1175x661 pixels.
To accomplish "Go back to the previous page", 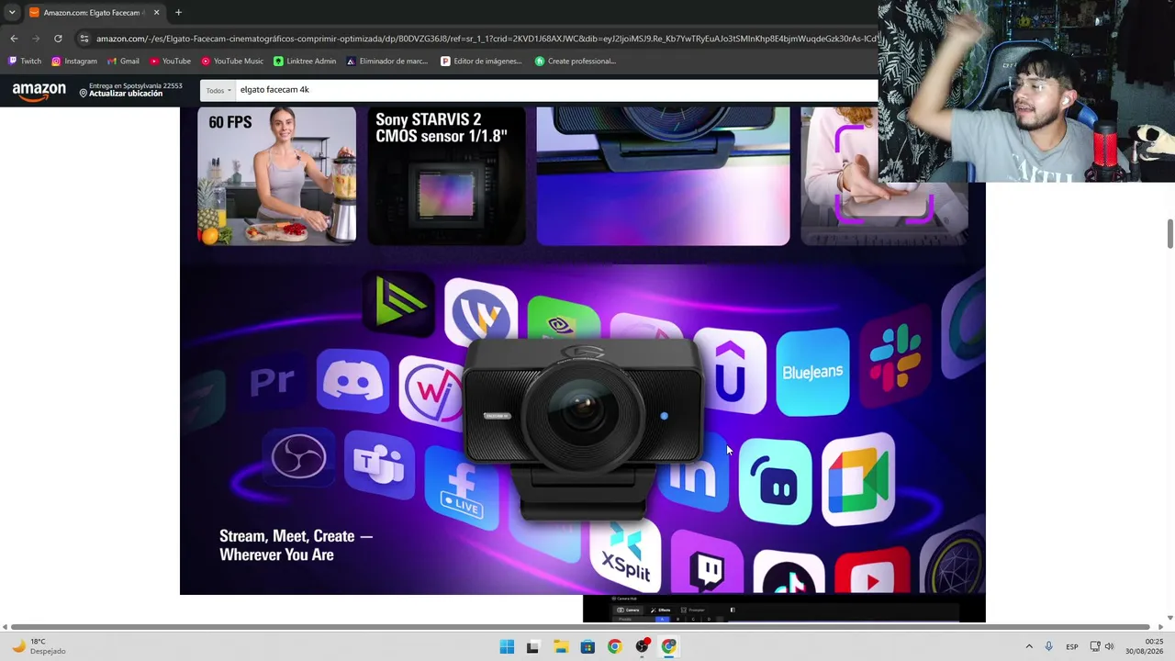I will [x=14, y=39].
